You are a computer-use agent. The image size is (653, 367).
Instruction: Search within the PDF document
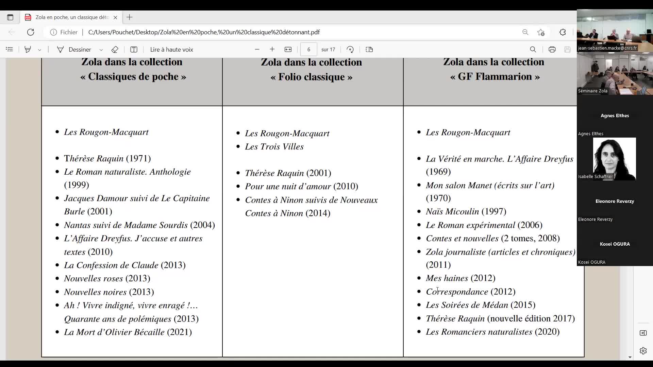pos(533,50)
